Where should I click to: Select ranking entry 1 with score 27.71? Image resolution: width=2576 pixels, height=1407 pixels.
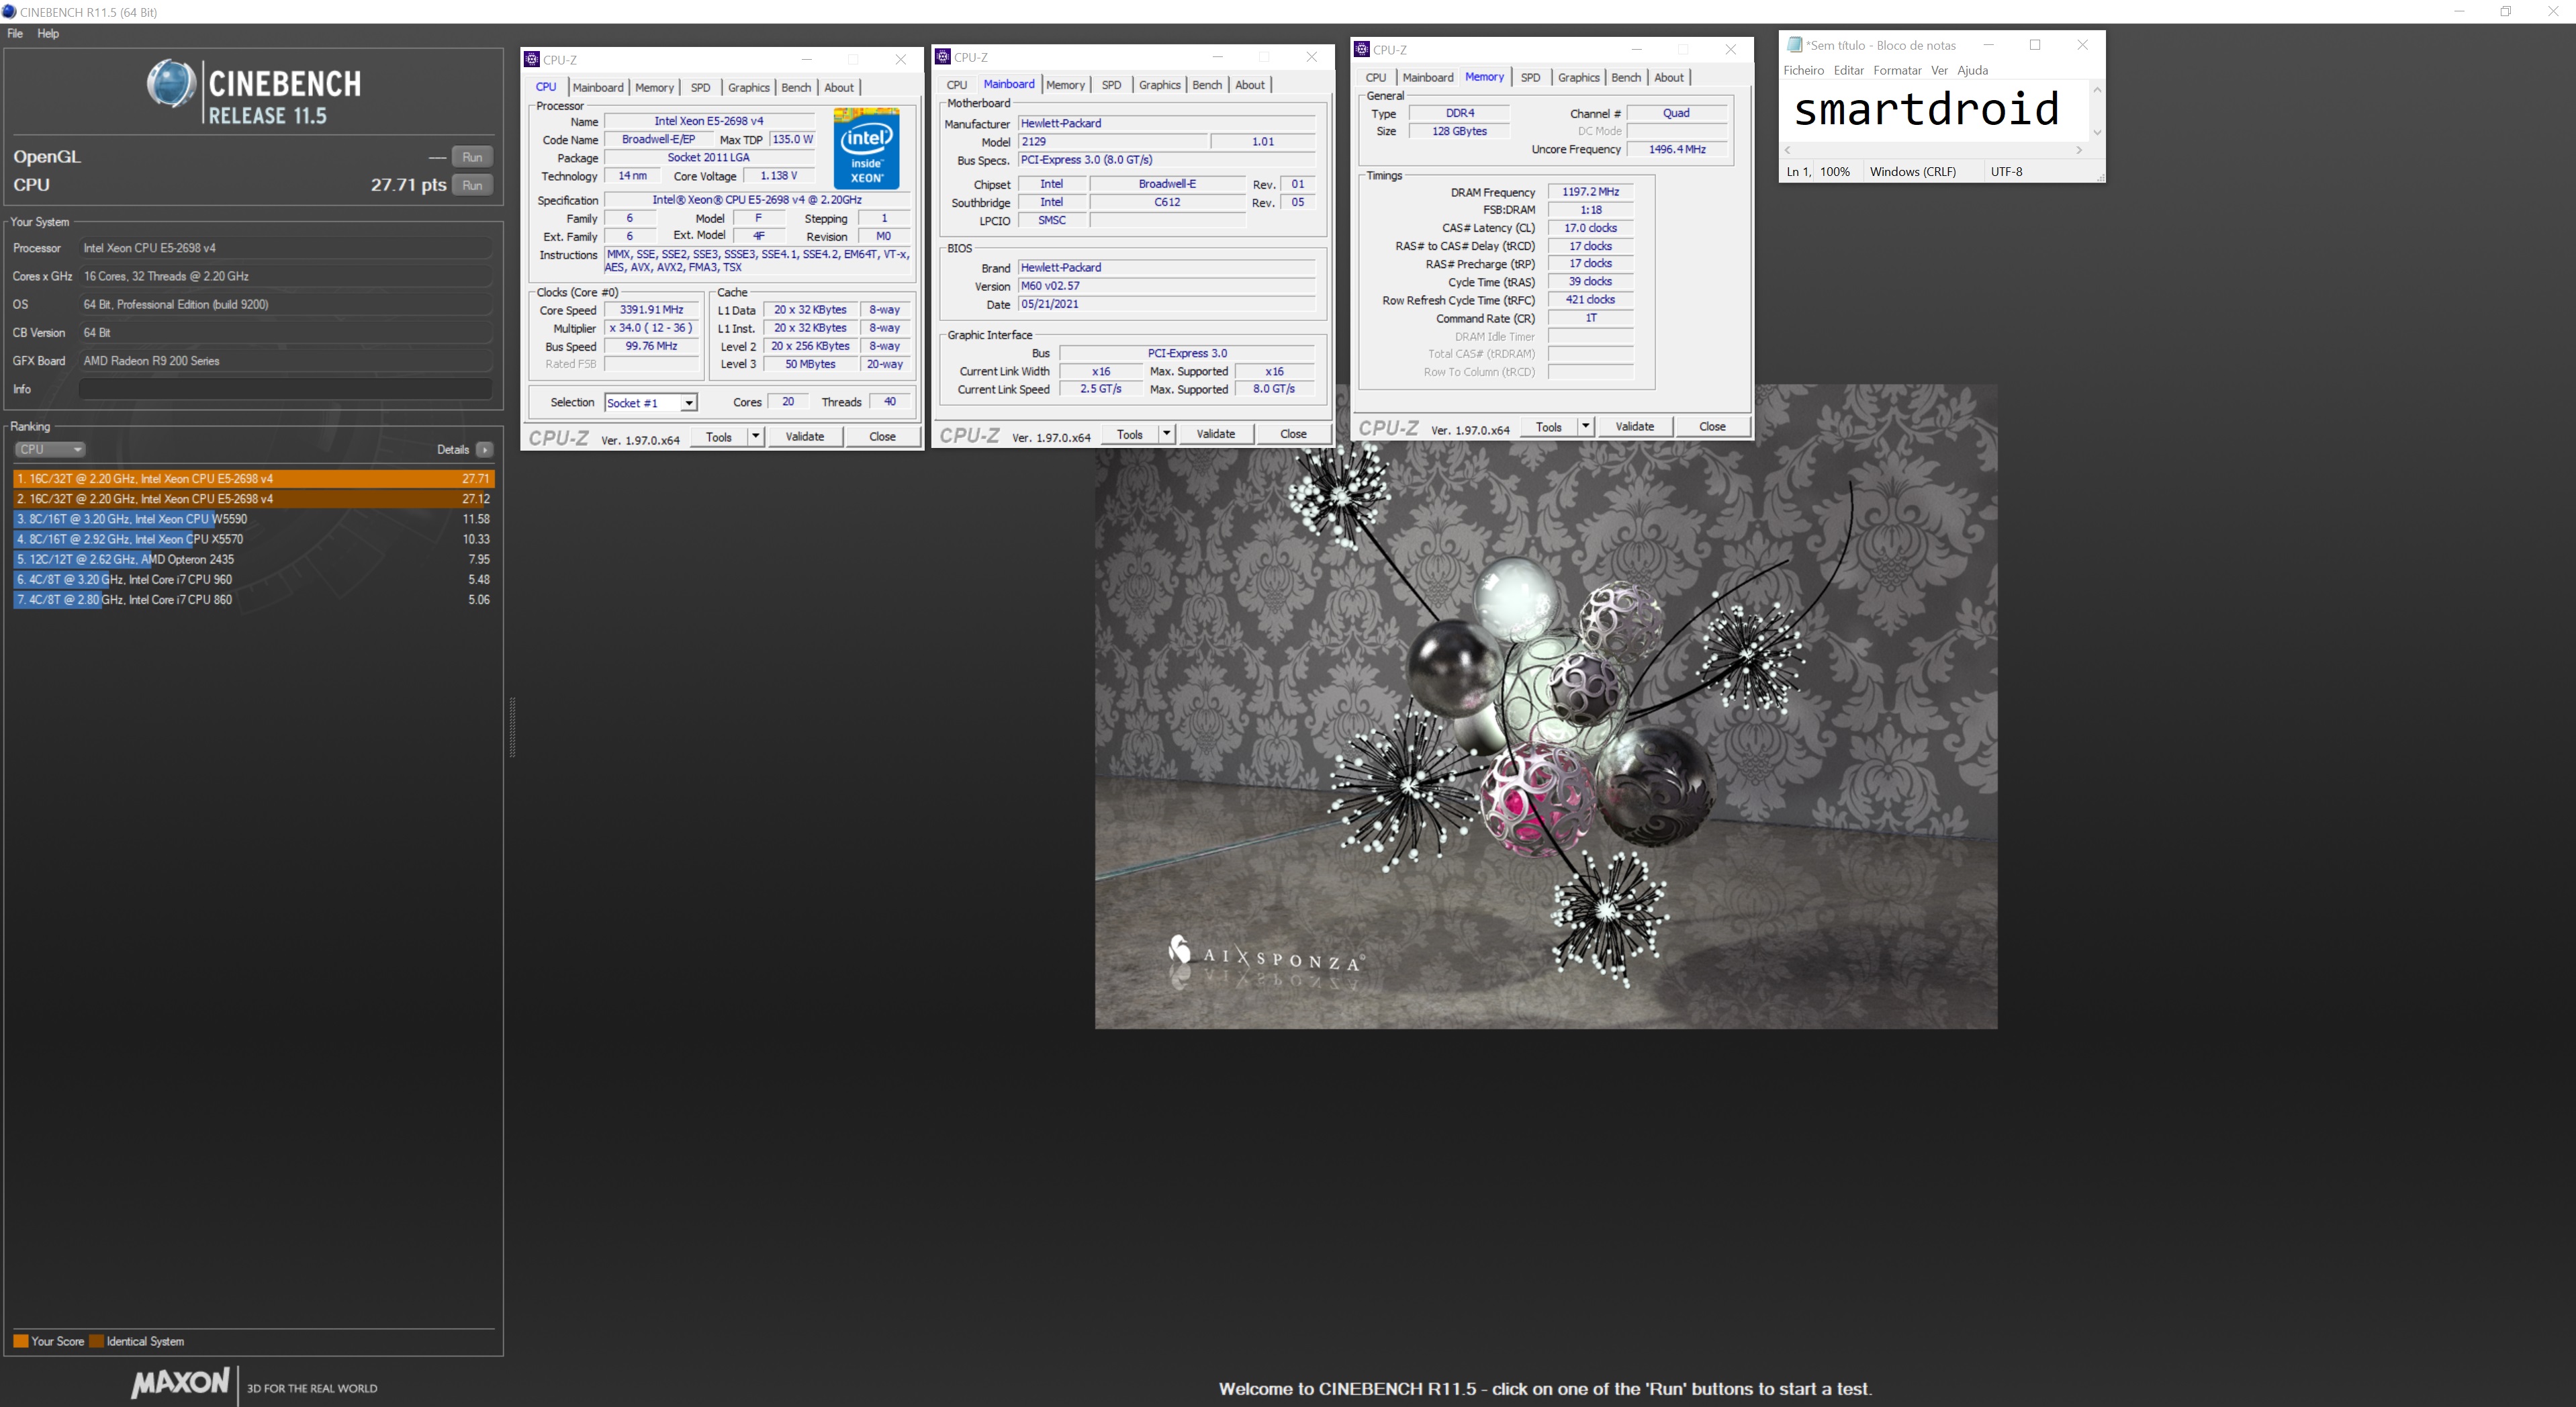tap(254, 479)
